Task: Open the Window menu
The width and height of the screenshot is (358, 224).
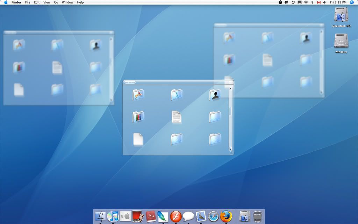Action: [x=67, y=2]
